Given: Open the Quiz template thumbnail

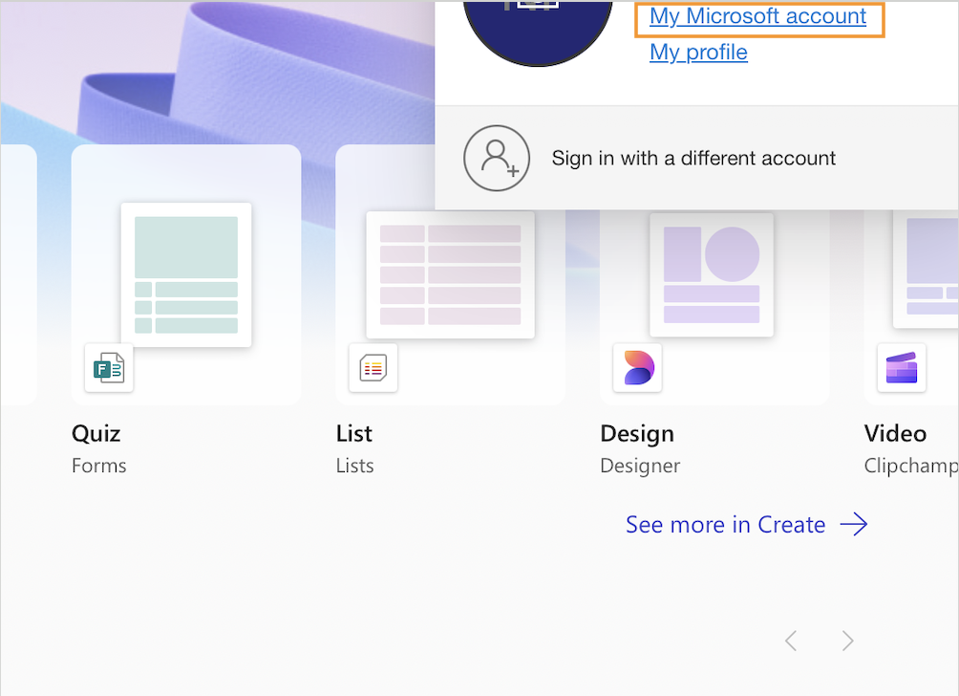Looking at the screenshot, I should click(186, 274).
